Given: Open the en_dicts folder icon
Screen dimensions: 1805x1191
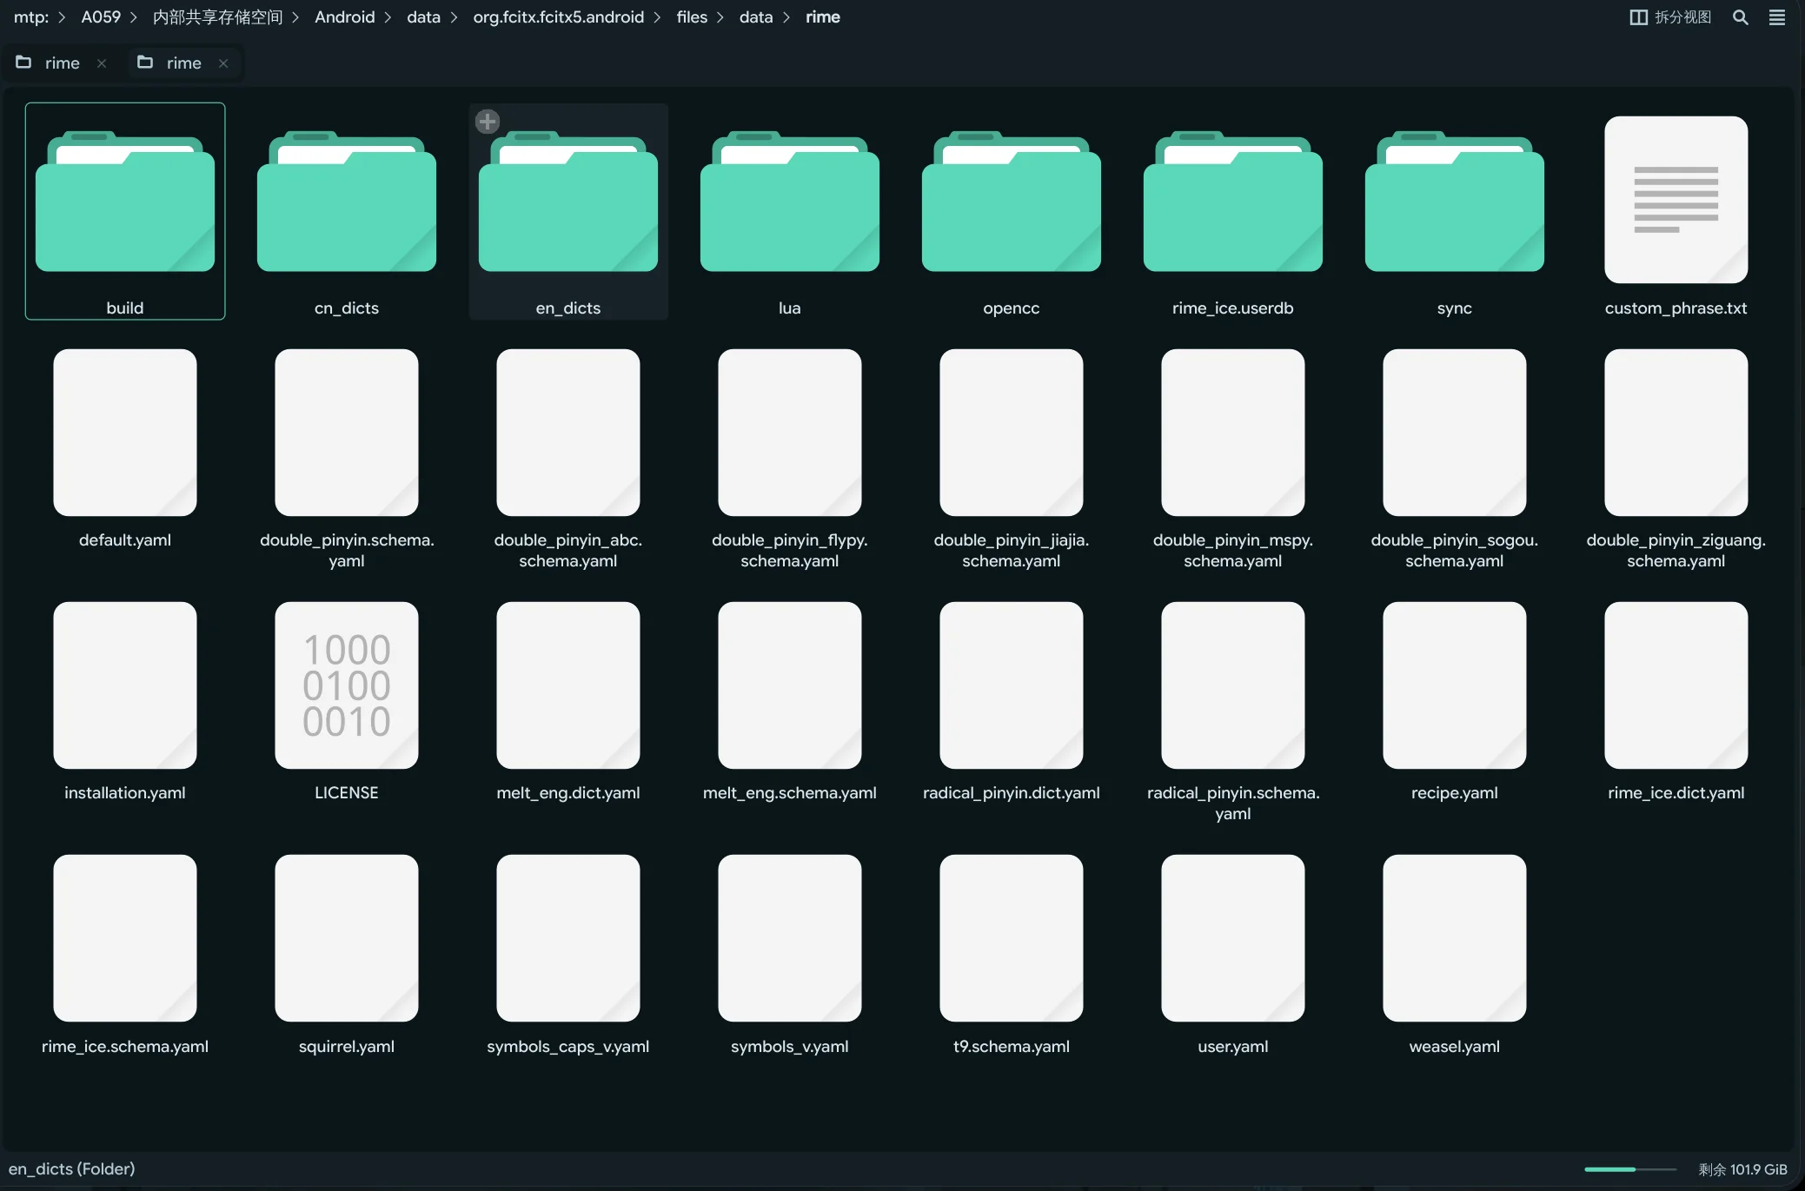Looking at the screenshot, I should click(568, 202).
